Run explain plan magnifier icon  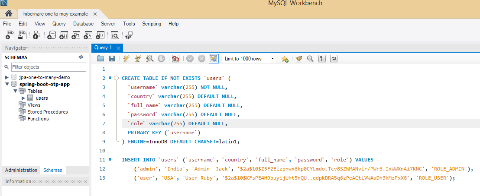(x=150, y=59)
